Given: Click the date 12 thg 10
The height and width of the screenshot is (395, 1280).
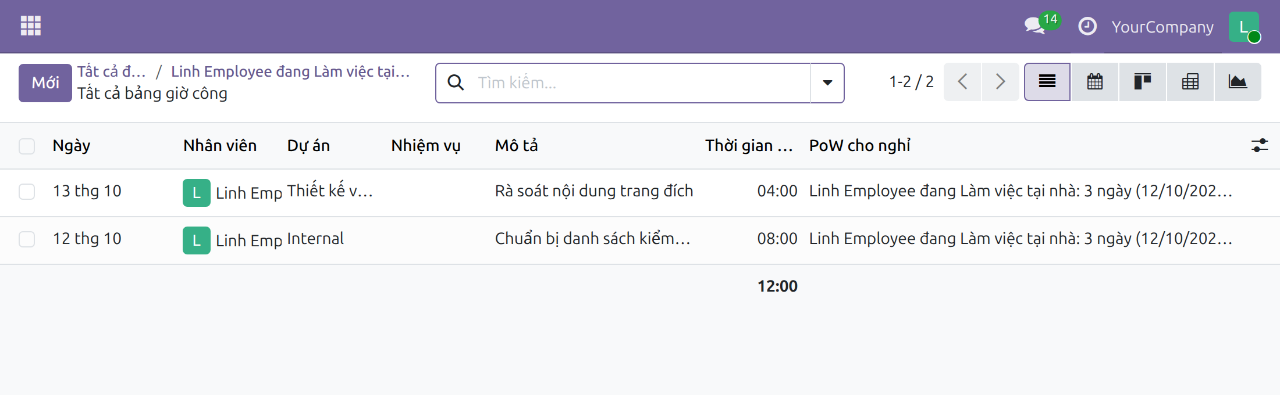Looking at the screenshot, I should [87, 239].
